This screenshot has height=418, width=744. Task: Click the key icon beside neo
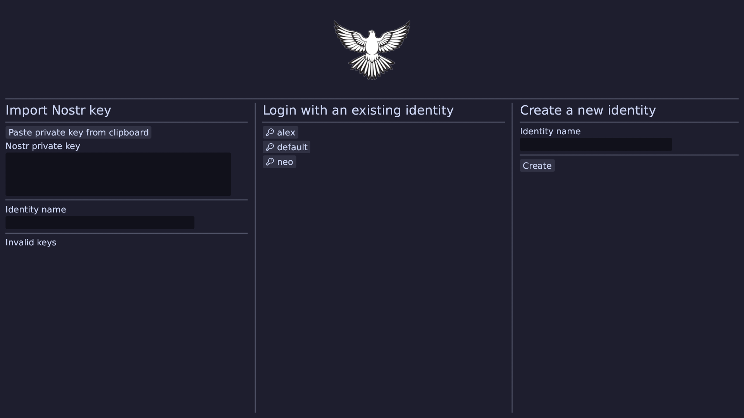[x=270, y=162]
